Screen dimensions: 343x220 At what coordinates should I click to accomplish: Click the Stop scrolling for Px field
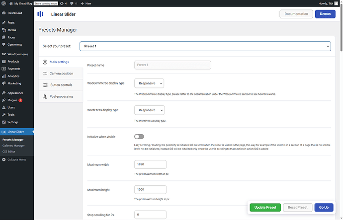[150, 215]
